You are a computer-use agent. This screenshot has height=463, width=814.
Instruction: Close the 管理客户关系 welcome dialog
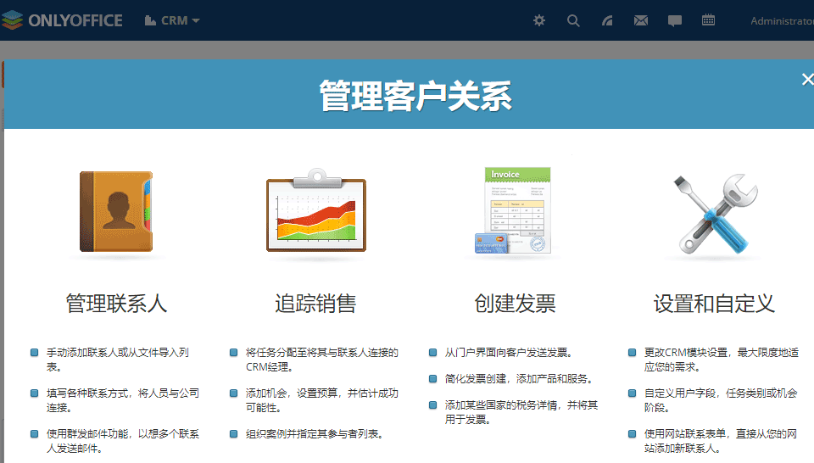pos(807,80)
